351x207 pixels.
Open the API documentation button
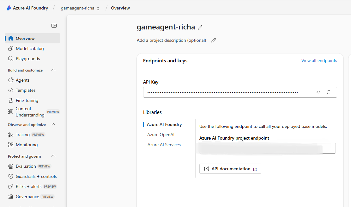230,169
